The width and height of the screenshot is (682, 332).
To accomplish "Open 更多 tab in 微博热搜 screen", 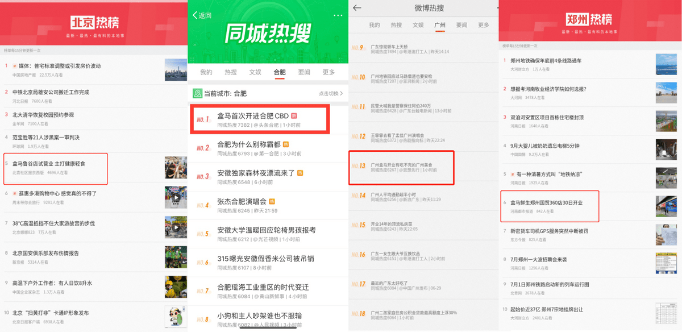I will (x=483, y=25).
